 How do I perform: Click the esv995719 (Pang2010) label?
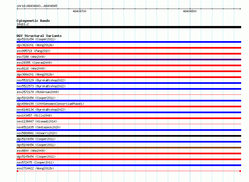[x=34, y=51]
